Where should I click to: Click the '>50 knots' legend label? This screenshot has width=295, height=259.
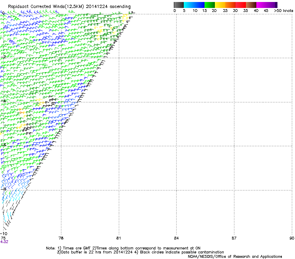point(283,11)
